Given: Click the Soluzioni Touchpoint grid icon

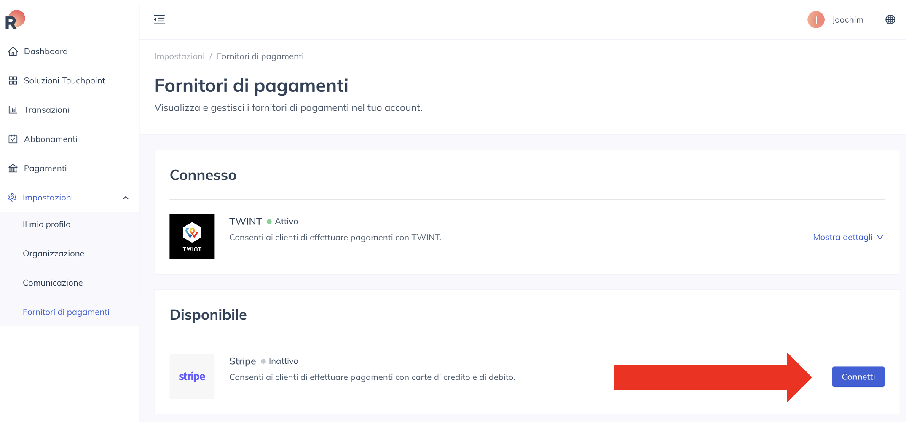Looking at the screenshot, I should [13, 80].
